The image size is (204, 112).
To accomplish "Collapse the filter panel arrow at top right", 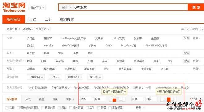I will click(x=202, y=30).
